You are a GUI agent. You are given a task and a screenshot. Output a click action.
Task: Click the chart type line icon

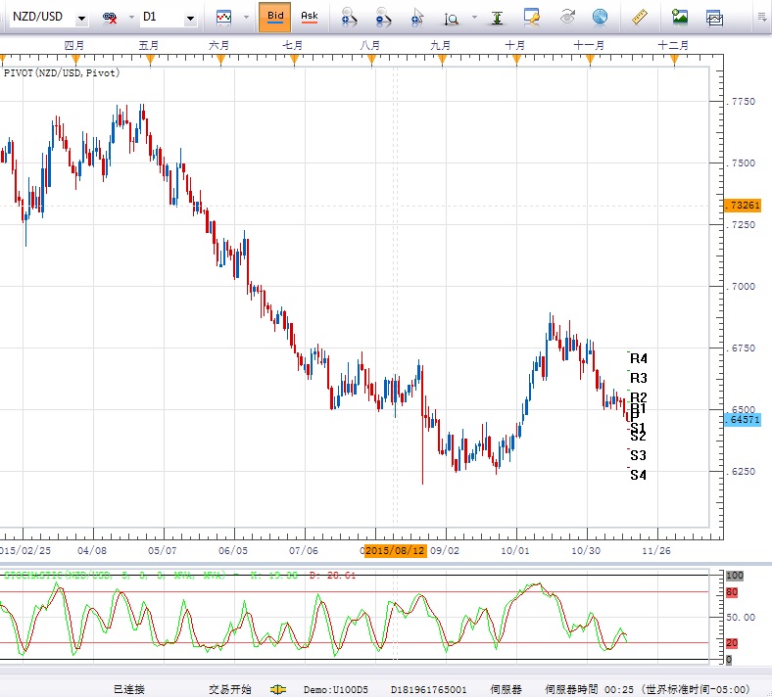(x=224, y=17)
